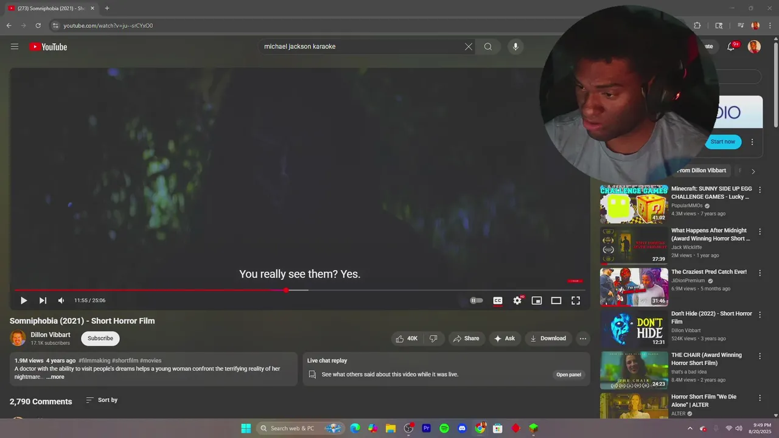Mute the video volume speaker
The image size is (779, 438).
(x=61, y=301)
